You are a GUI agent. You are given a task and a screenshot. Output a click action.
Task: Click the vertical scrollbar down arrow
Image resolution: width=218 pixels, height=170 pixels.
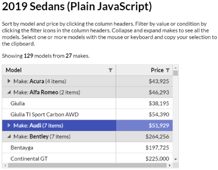(176, 159)
